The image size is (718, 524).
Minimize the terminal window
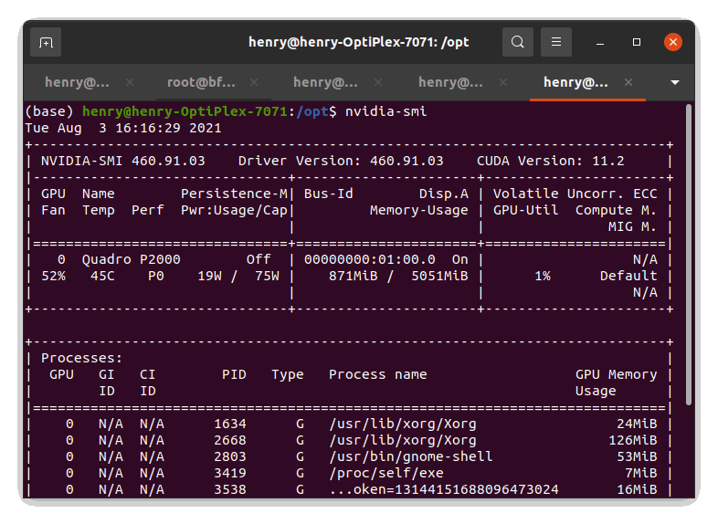tap(600, 43)
